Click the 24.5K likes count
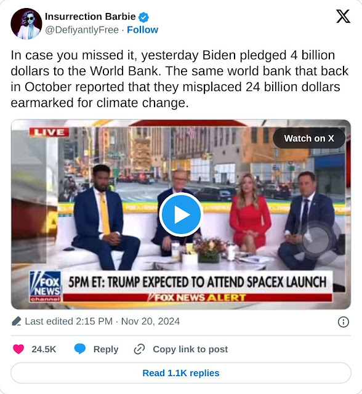Image resolution: width=362 pixels, height=394 pixels. (x=44, y=349)
